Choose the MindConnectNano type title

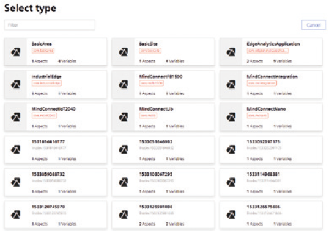(x=266, y=109)
